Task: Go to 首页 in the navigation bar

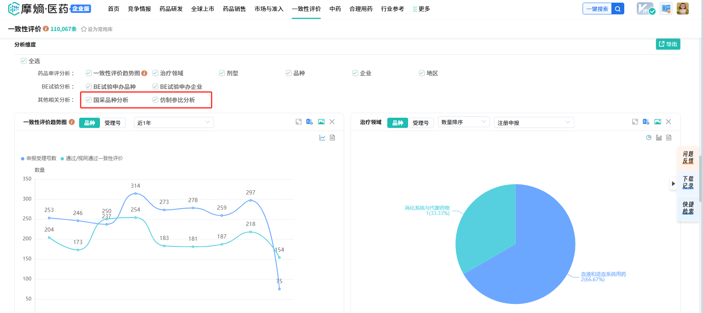Action: [x=114, y=9]
